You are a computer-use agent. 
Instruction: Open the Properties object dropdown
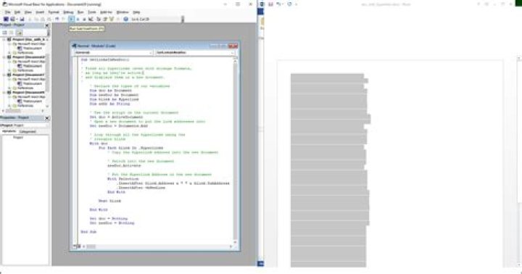[46, 125]
